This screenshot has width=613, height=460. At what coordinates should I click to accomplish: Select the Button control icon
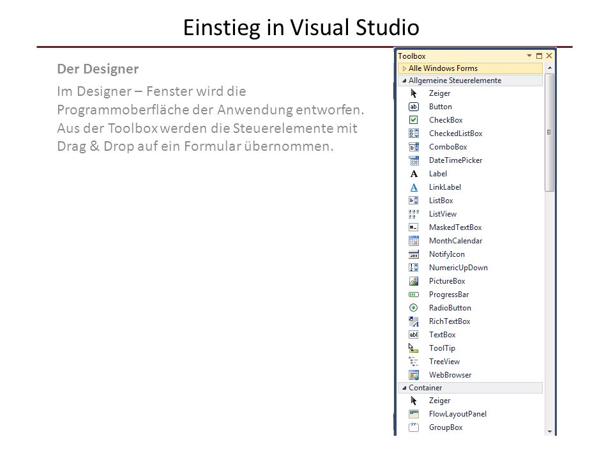coord(413,107)
